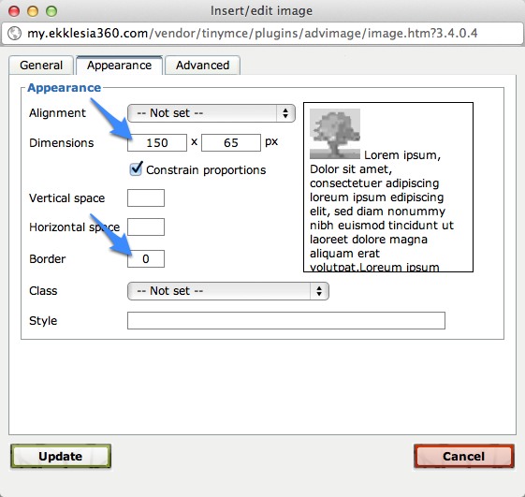Screen dimensions: 525x497
Task: Select the Appearance tab
Action: 119,65
